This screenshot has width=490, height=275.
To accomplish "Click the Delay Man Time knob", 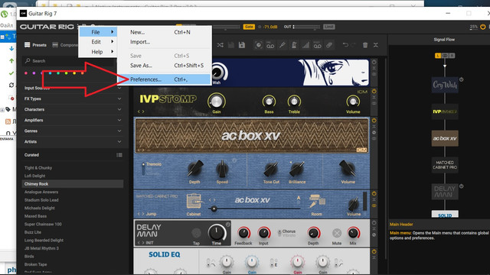I will pyautogui.click(x=216, y=232).
